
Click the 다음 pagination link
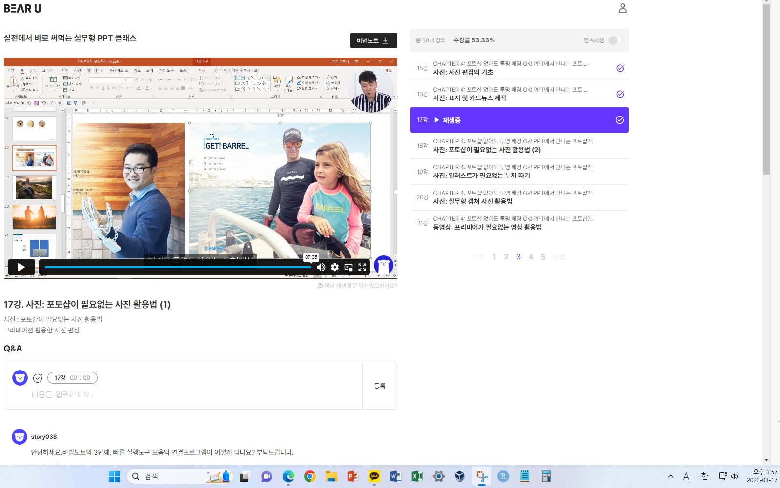tap(559, 257)
